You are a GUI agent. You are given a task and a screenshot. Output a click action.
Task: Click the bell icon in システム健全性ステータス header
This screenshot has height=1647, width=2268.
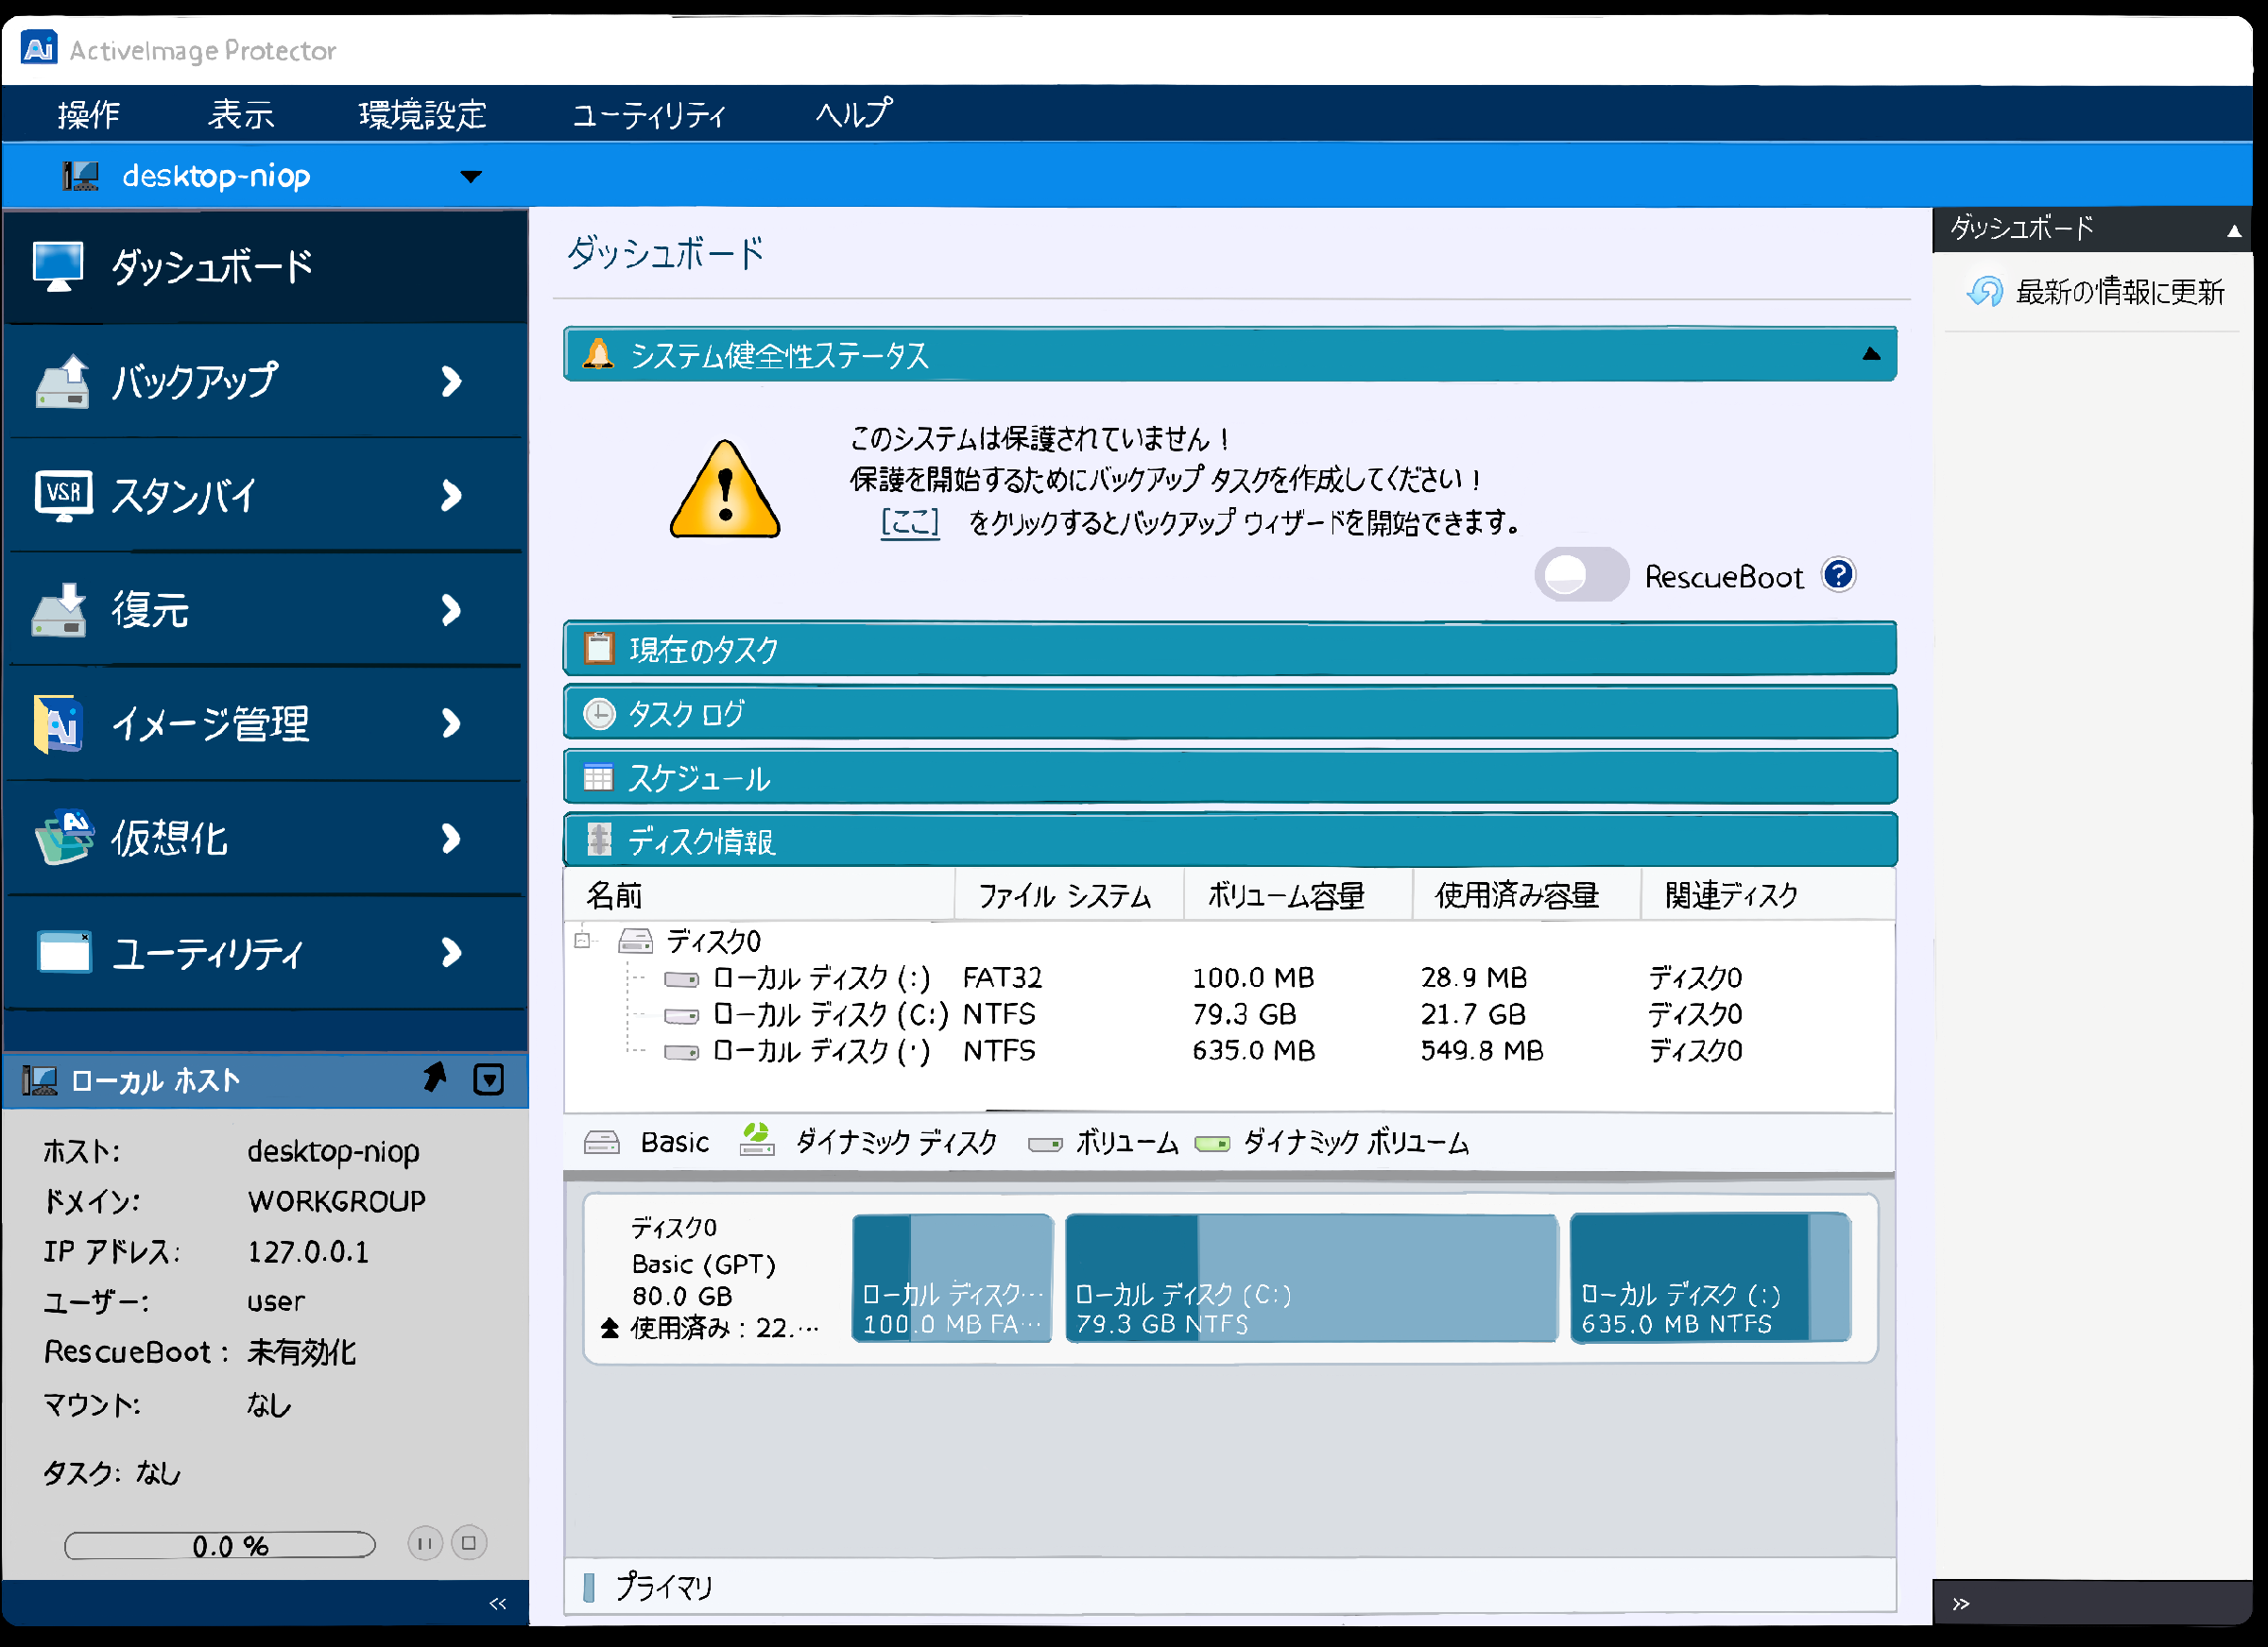(598, 354)
